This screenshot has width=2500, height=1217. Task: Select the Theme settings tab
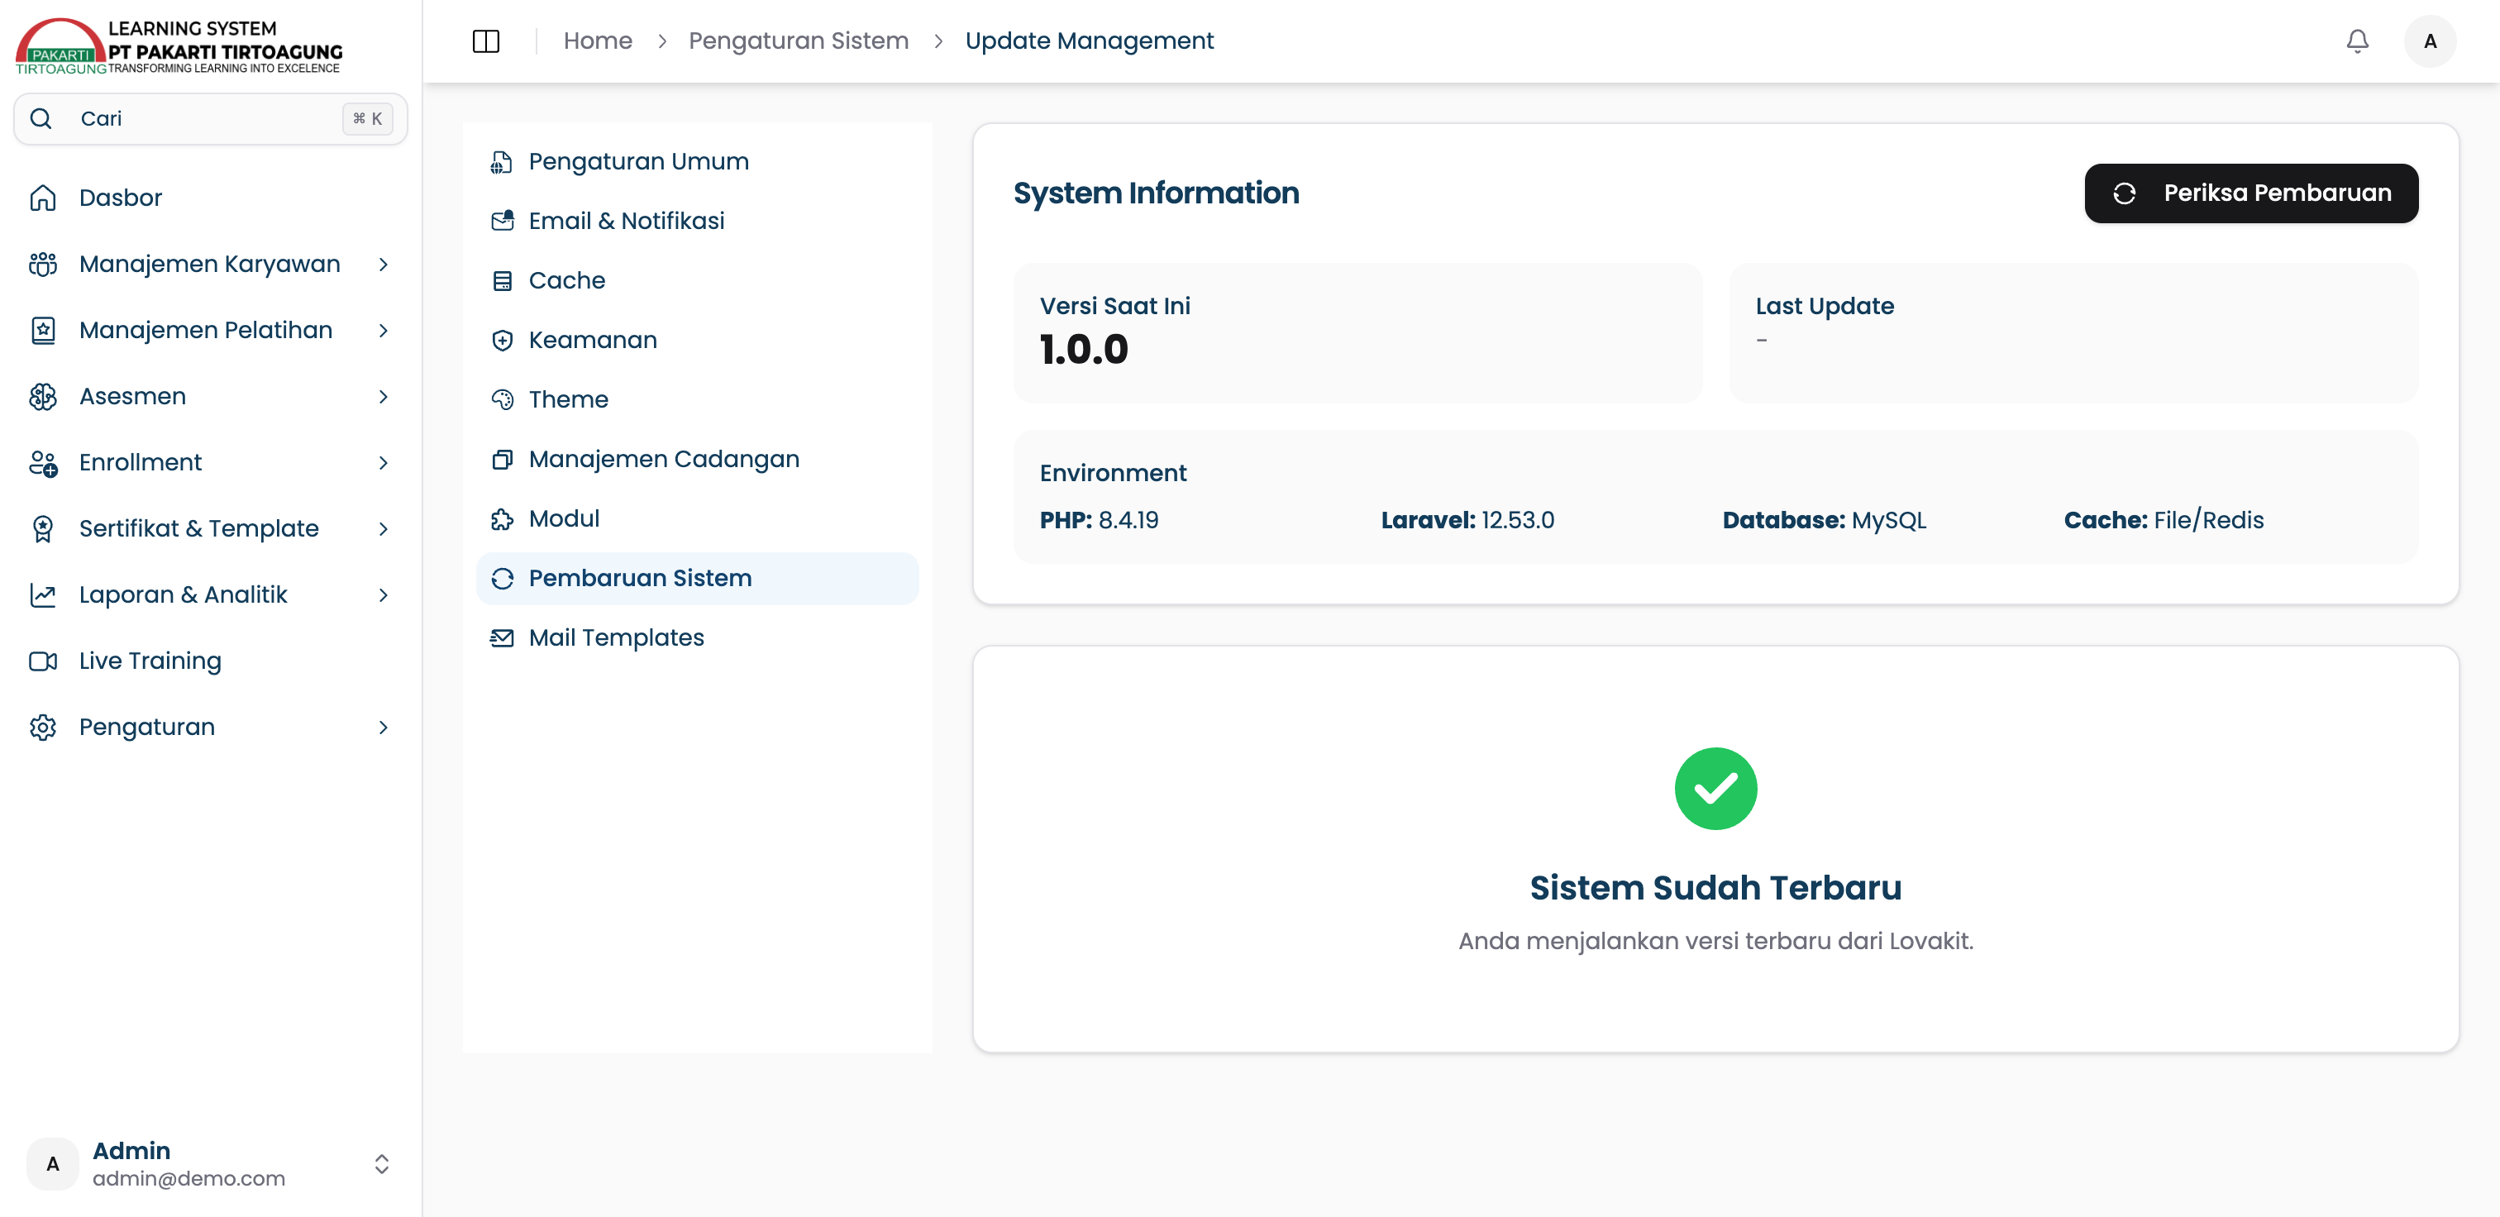click(x=697, y=400)
